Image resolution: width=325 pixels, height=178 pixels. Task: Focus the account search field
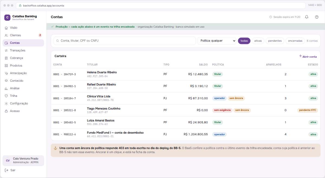point(125,41)
